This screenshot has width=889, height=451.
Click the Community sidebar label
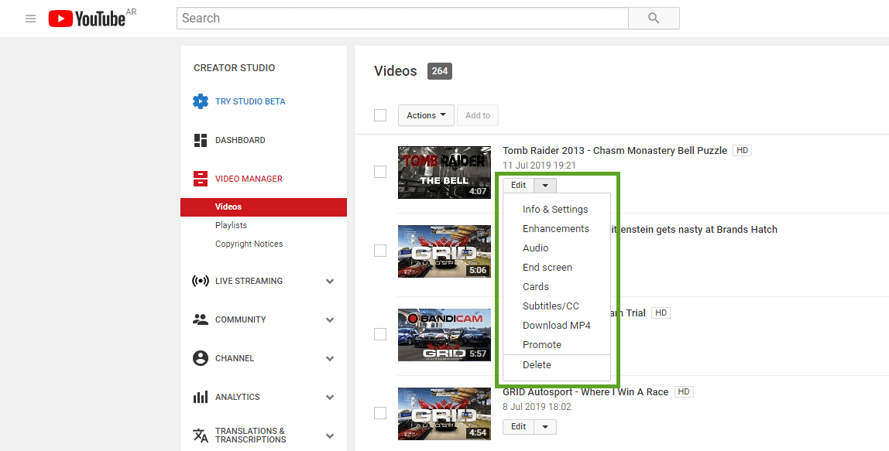click(x=240, y=319)
